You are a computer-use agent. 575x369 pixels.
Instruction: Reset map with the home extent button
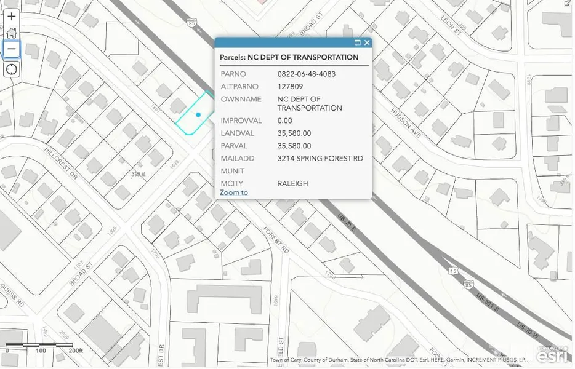(x=11, y=33)
